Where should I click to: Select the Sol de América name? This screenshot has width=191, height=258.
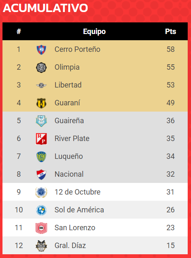click(x=79, y=210)
